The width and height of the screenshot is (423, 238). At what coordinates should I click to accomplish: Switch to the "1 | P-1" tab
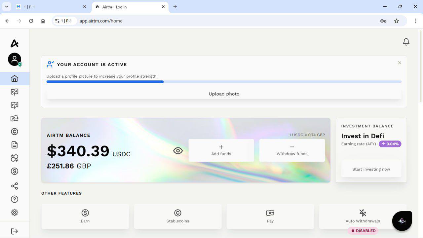pyautogui.click(x=51, y=7)
